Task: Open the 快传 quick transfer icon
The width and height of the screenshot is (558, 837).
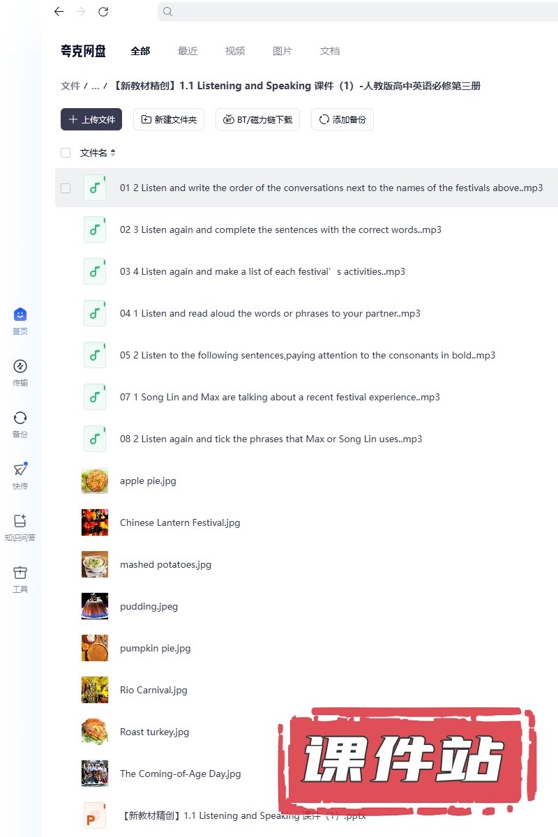Action: pyautogui.click(x=20, y=470)
